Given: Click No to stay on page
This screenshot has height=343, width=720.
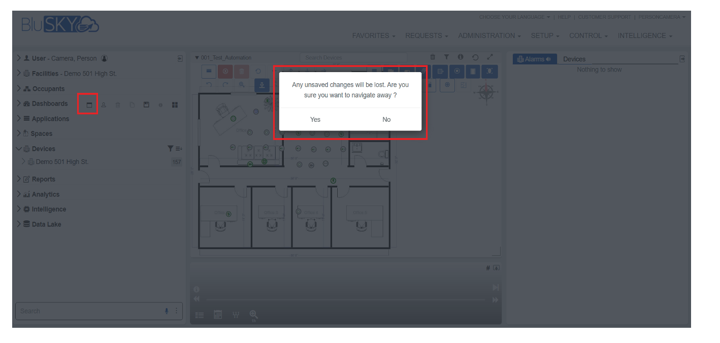Looking at the screenshot, I should [386, 120].
